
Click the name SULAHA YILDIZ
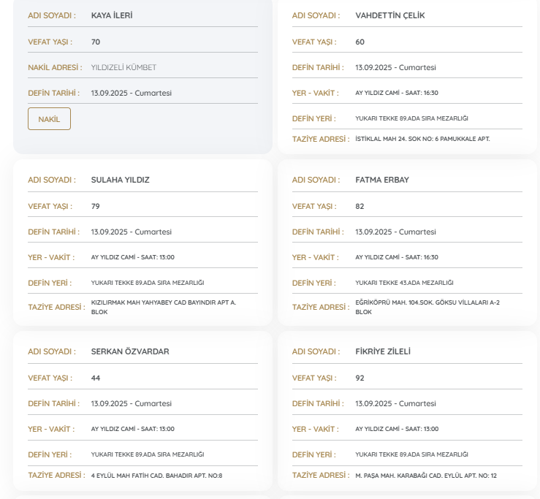click(120, 180)
